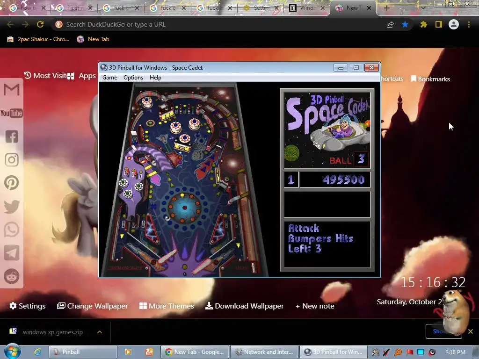The height and width of the screenshot is (359, 479).
Task: Open the Extensions puzzle icon
Action: click(423, 24)
